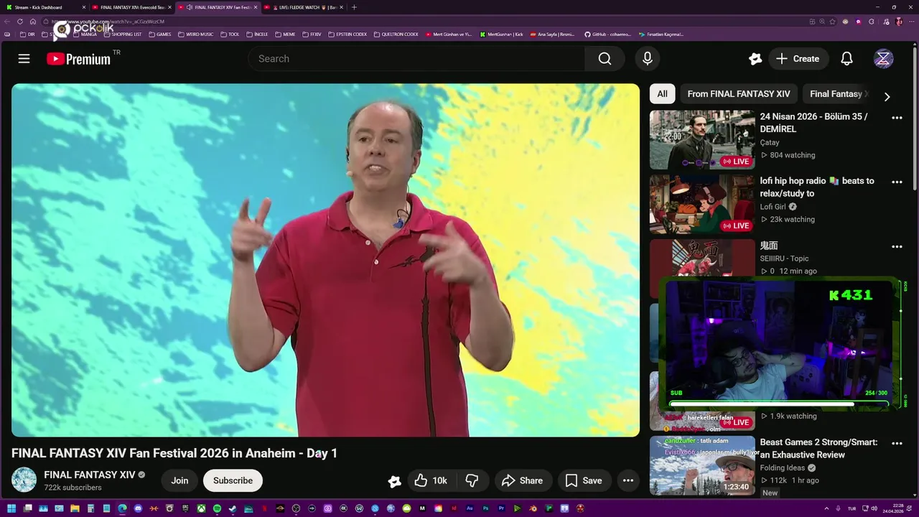This screenshot has width=919, height=517.
Task: Open 'Beast Games 2 Strong/Smart' title
Action: pos(818,449)
